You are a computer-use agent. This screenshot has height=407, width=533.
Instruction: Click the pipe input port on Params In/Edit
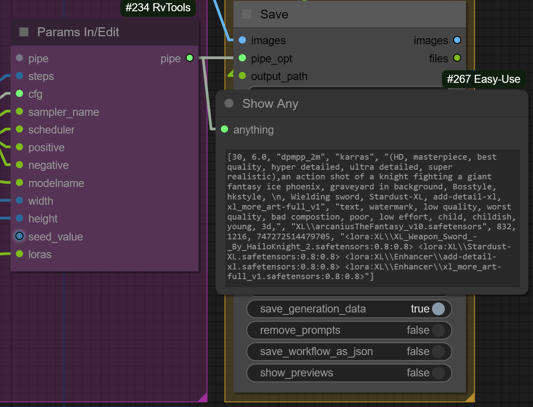[x=19, y=58]
